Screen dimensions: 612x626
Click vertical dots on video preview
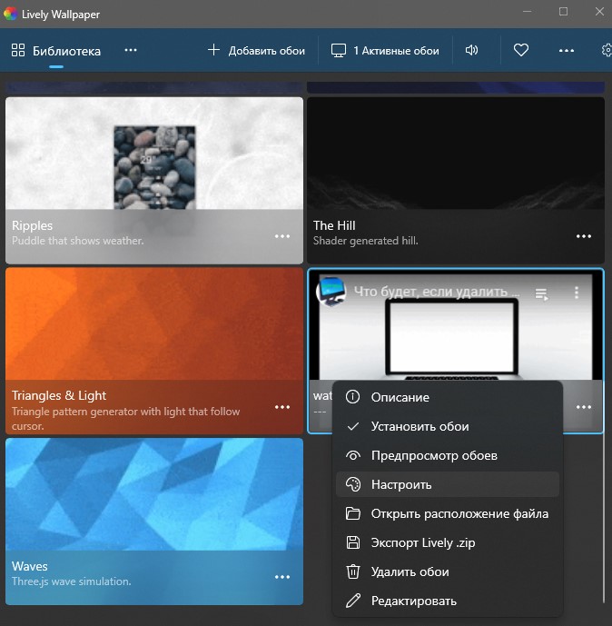[x=576, y=293]
